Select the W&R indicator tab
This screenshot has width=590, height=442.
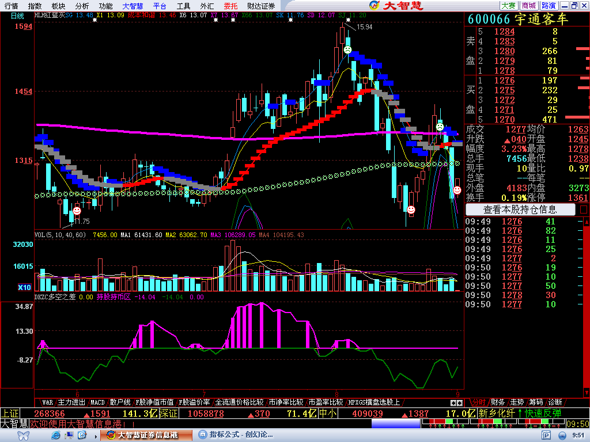point(47,402)
